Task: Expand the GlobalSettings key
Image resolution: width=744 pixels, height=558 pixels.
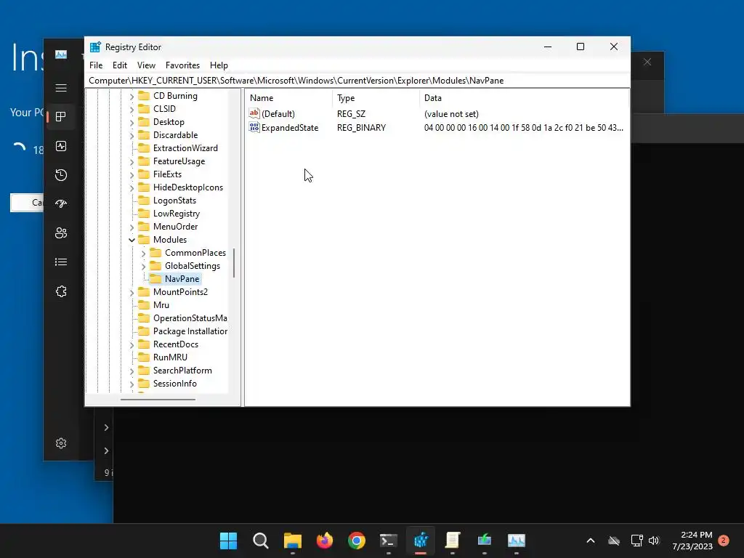Action: (143, 266)
